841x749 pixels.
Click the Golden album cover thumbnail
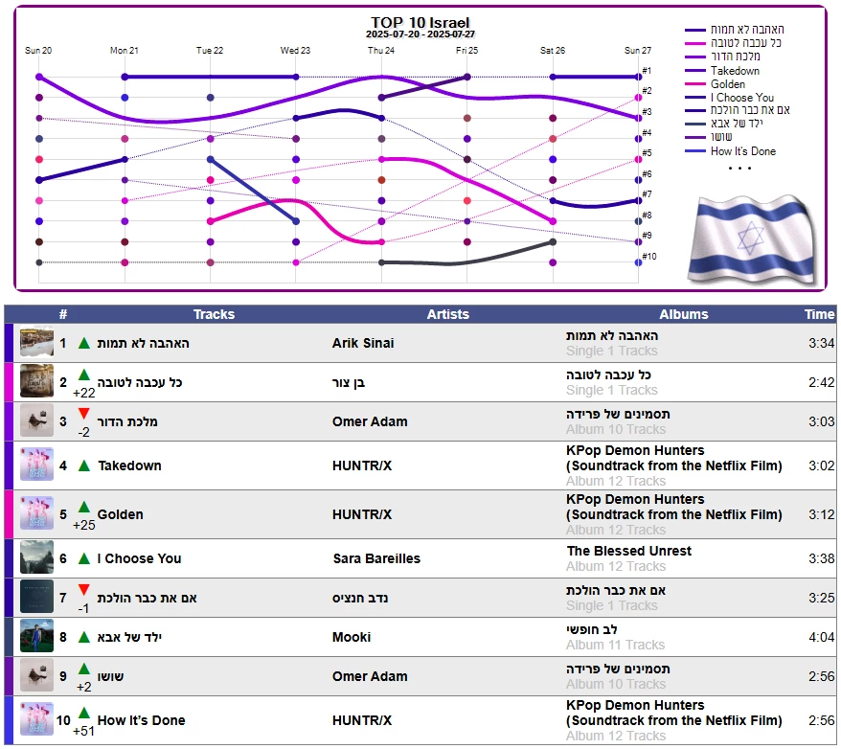point(36,513)
